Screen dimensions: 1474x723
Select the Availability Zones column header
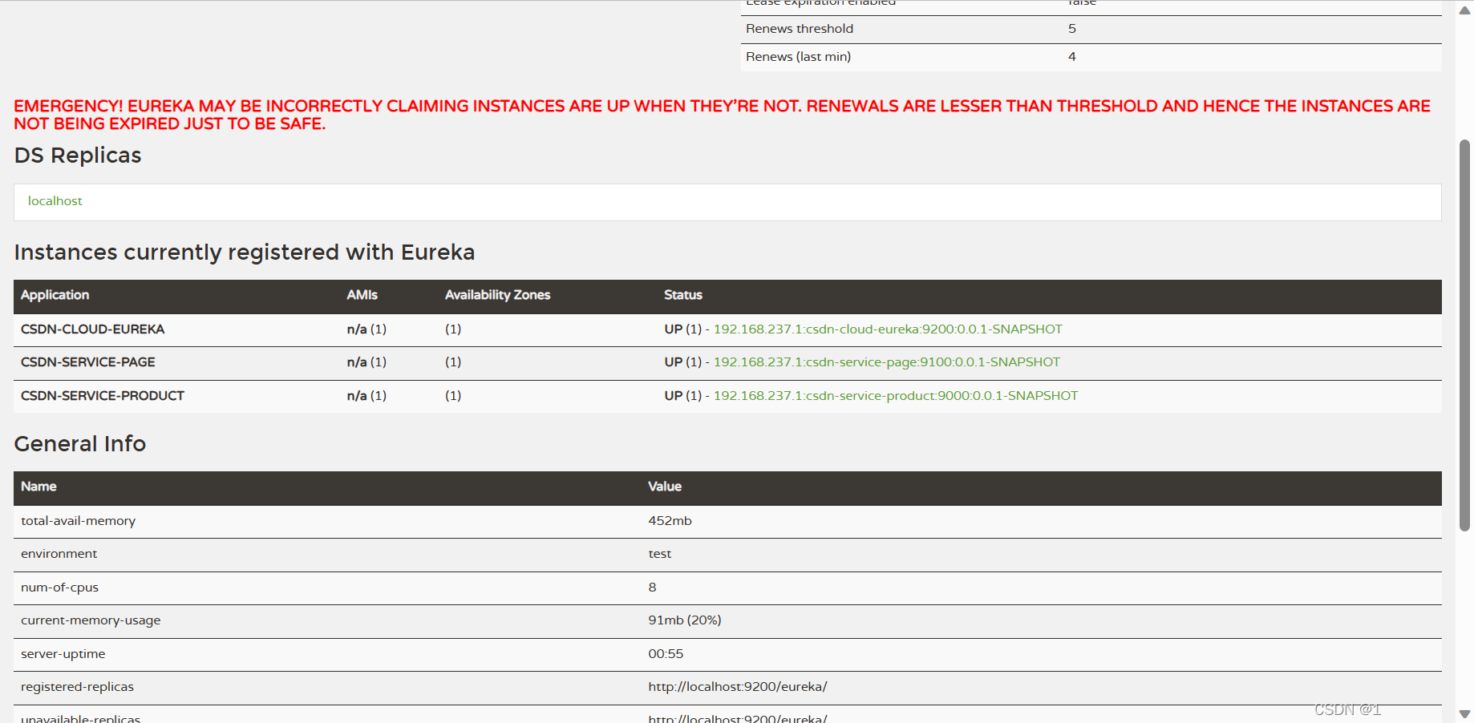[x=497, y=295]
